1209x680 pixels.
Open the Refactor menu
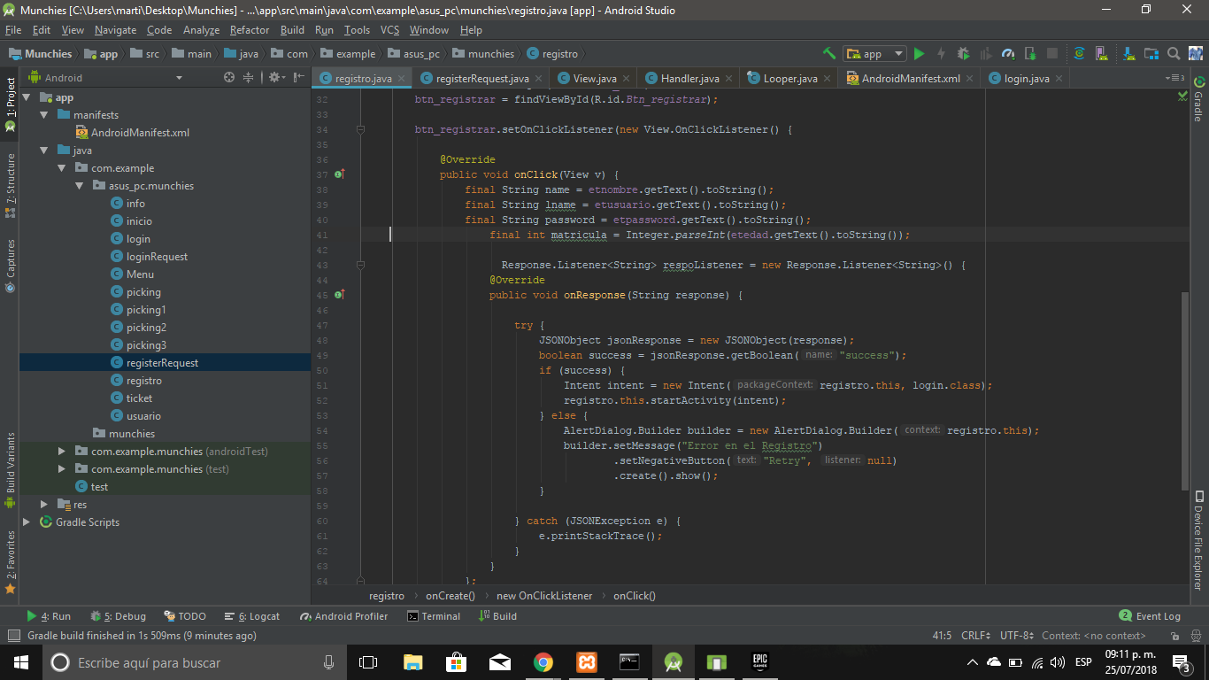[x=250, y=30]
